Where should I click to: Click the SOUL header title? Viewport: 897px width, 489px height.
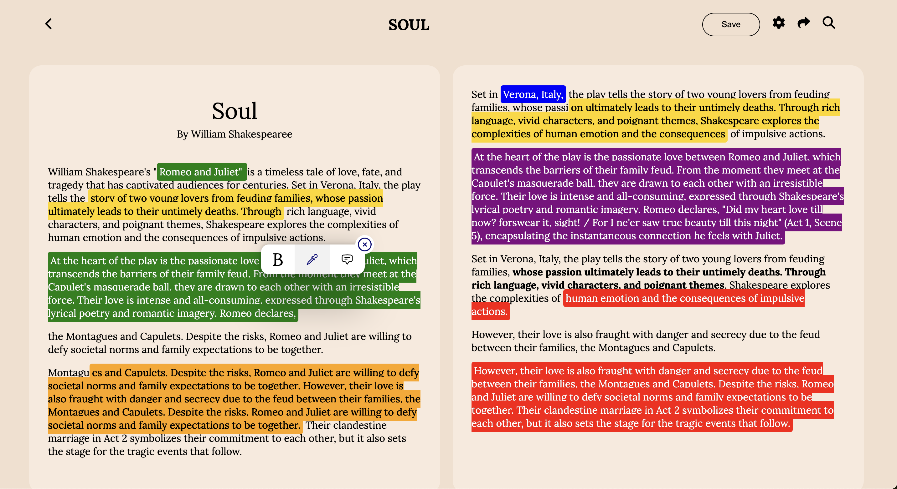(x=409, y=25)
